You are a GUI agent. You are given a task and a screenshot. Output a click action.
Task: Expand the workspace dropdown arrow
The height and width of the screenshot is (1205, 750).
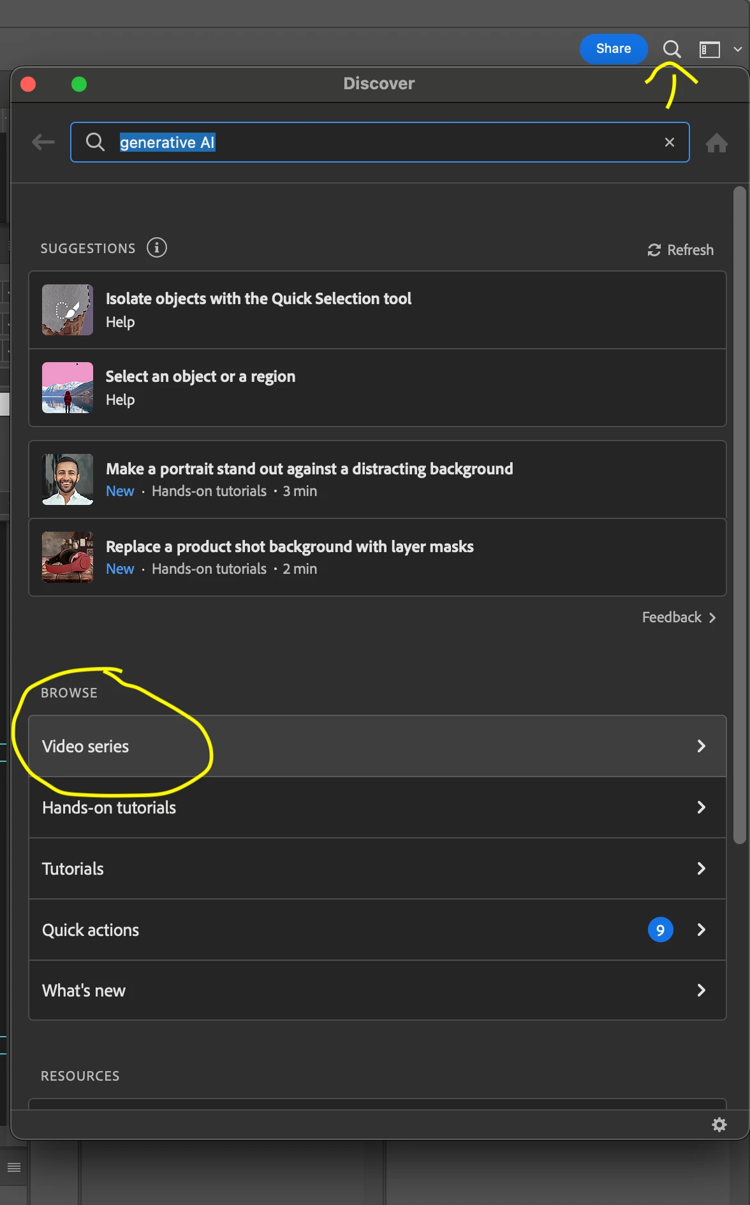(738, 50)
